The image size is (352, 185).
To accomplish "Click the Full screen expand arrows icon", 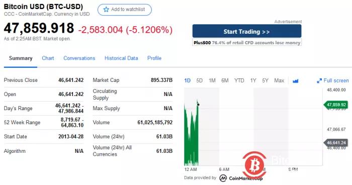I will 319,81.
